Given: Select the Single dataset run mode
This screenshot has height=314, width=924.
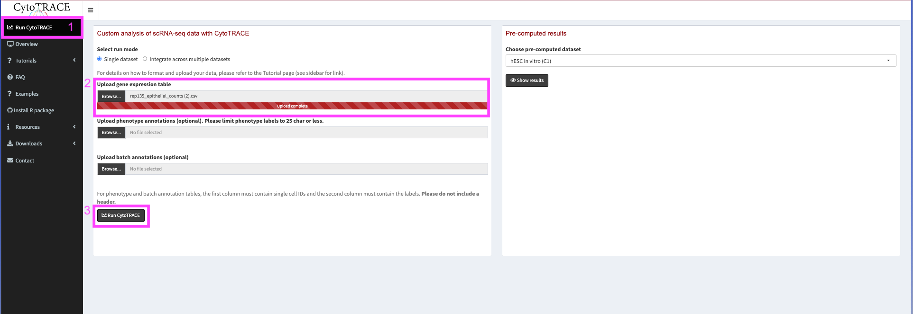Looking at the screenshot, I should (99, 59).
